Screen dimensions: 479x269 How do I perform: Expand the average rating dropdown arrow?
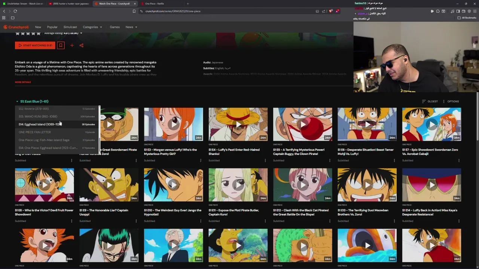click(x=81, y=33)
